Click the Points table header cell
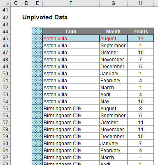The height and width of the screenshot is (165, 158). [x=140, y=31]
